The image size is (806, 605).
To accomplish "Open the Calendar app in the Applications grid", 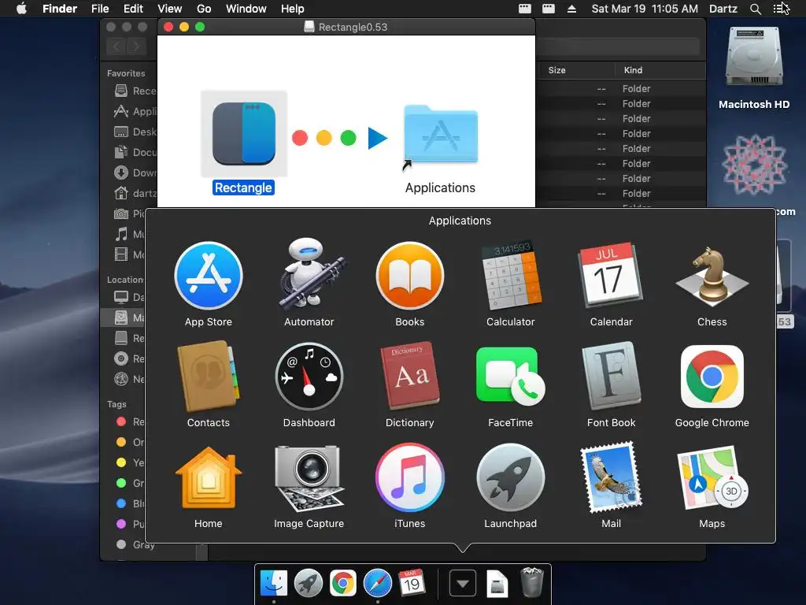I will click(611, 275).
